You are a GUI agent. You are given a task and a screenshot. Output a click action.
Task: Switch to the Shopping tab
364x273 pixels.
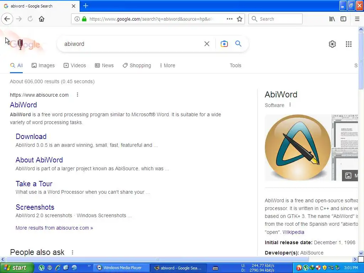(x=137, y=65)
